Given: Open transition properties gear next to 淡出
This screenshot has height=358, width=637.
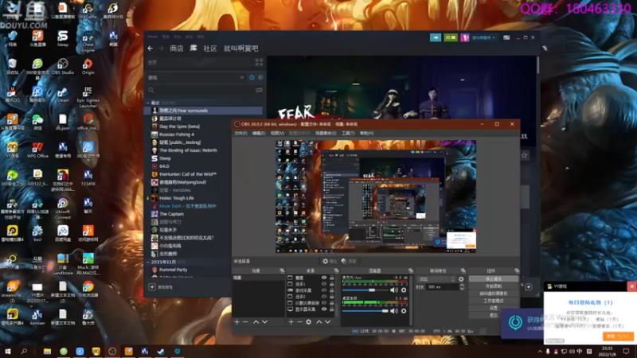Looking at the screenshot, I should point(461,279).
